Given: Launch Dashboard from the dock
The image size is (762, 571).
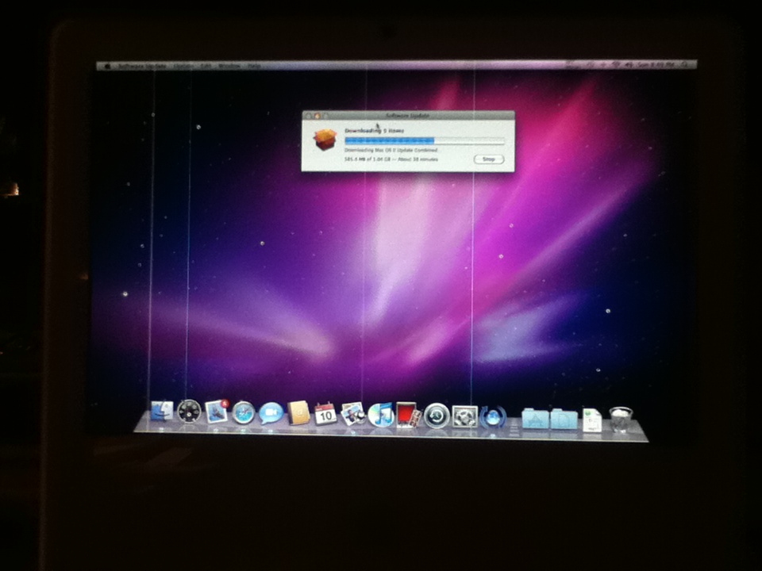Looking at the screenshot, I should click(189, 412).
